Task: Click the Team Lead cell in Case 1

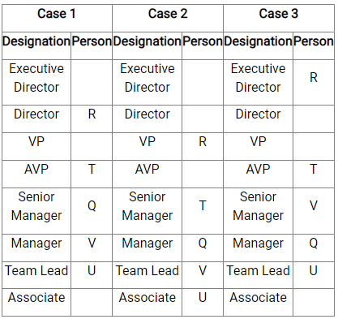Action: 36,275
